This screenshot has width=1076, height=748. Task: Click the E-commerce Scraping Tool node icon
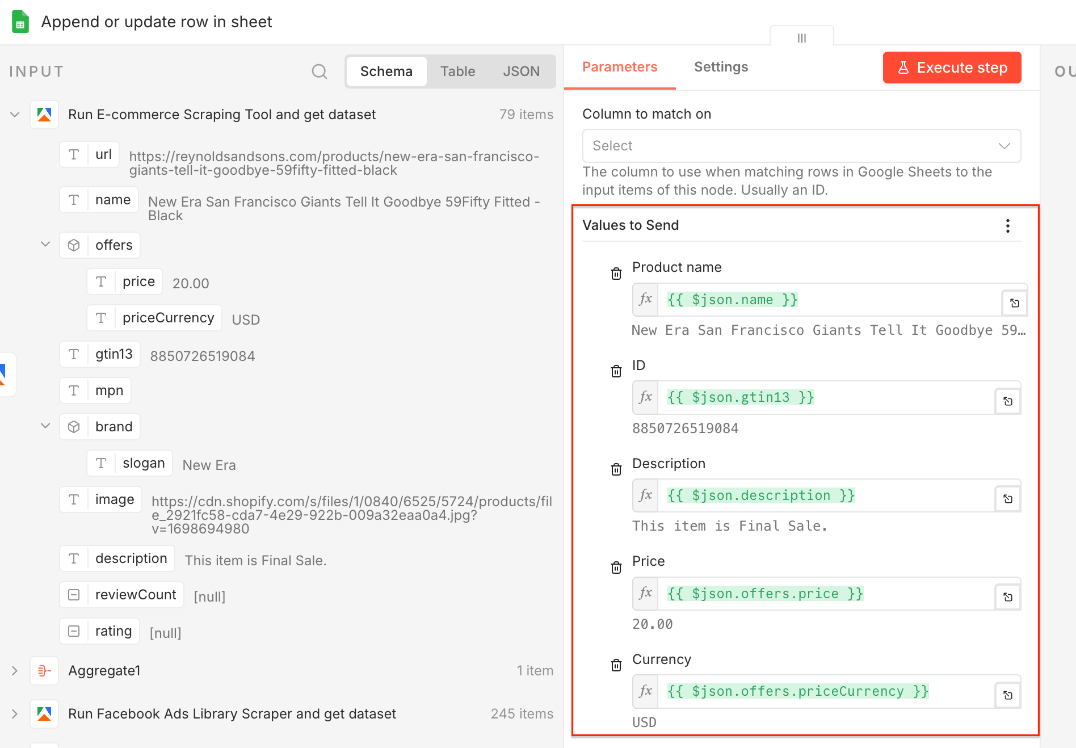44,115
